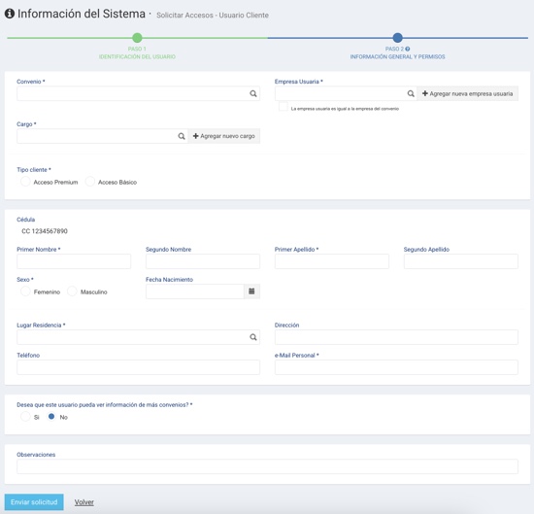The image size is (534, 514).
Task: Click Agregar nueva empresa usuaria button
Action: tap(468, 93)
